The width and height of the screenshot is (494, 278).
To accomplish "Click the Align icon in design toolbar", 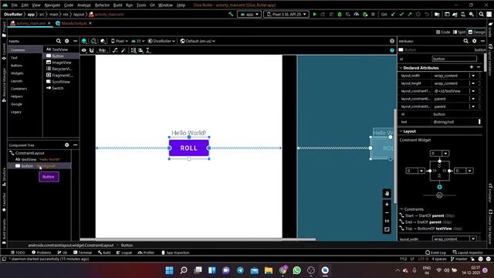I will [x=140, y=50].
